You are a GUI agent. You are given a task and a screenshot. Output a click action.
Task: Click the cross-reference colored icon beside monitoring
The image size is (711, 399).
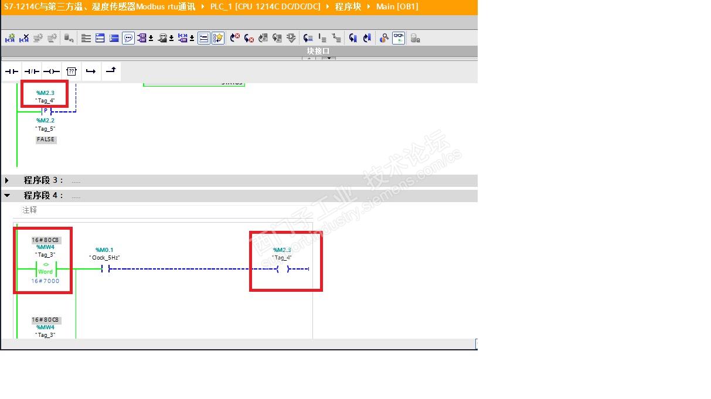click(384, 38)
